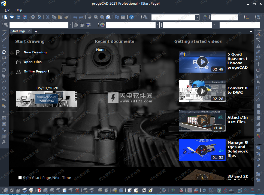Play 'Convert PDF to DWG' video

coord(202,91)
